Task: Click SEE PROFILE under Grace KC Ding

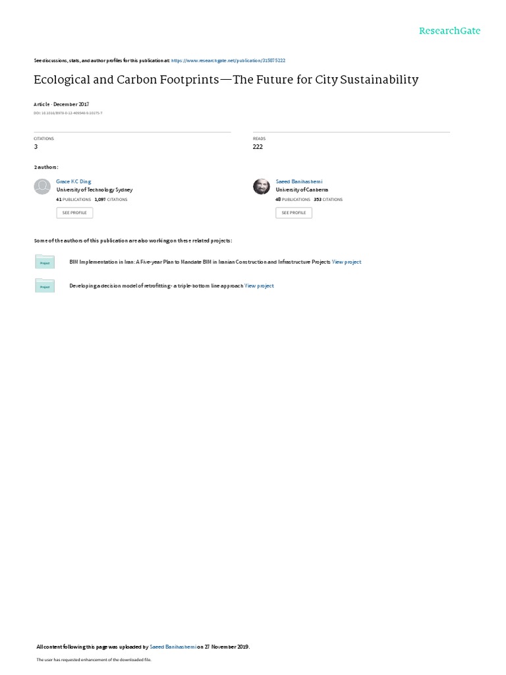Action: (x=74, y=213)
